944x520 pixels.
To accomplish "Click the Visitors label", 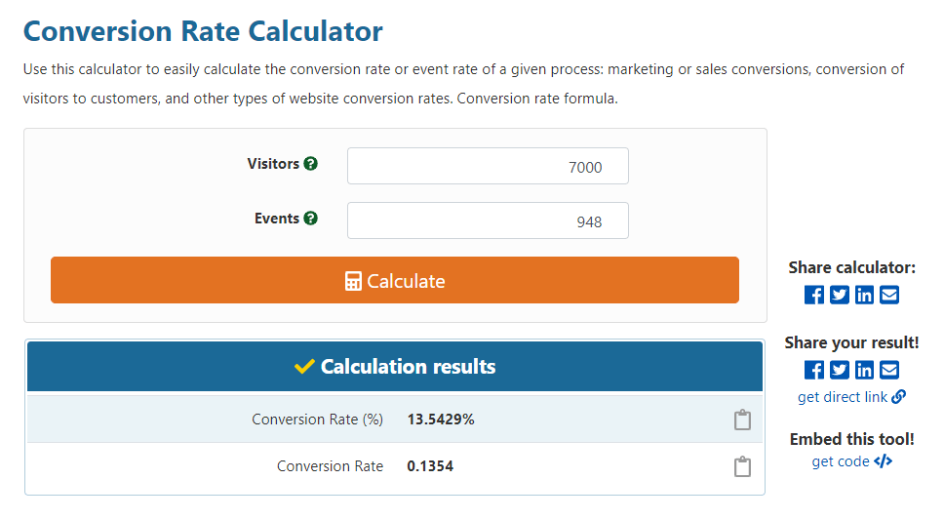I will pyautogui.click(x=273, y=163).
